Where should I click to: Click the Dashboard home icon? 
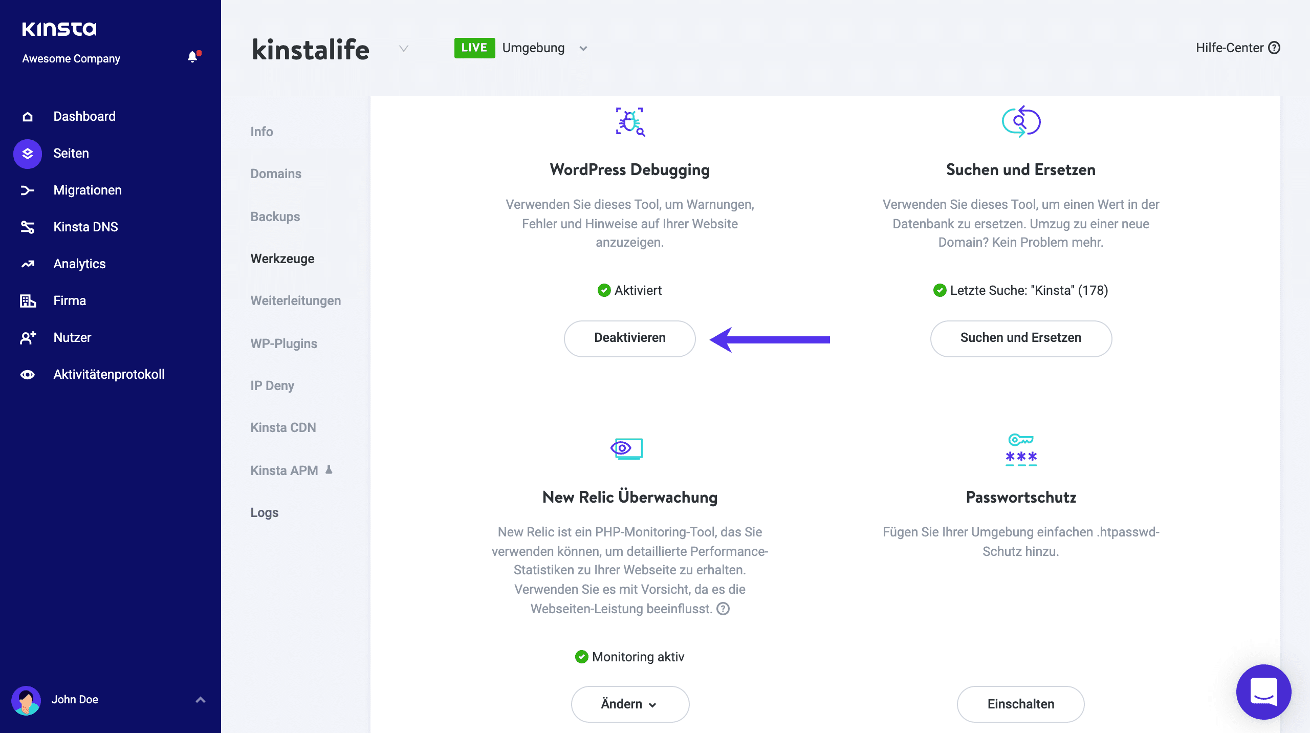tap(28, 117)
